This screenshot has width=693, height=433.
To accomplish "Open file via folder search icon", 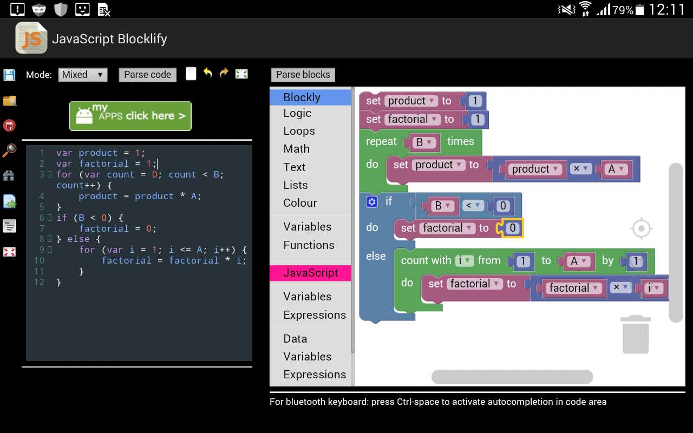I will click(9, 101).
